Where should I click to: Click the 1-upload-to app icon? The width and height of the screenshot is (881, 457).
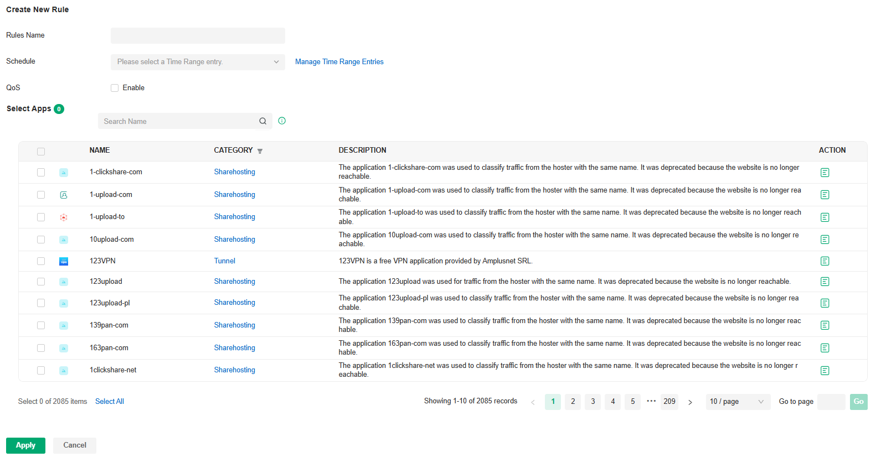[64, 217]
